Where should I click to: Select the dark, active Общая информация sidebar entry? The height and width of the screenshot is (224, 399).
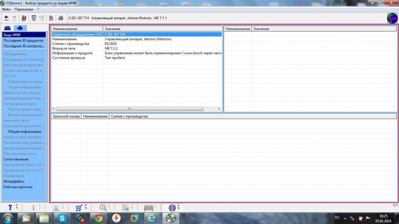(25, 131)
